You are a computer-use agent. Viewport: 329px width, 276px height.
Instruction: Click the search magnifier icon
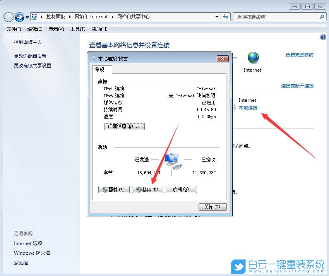[x=322, y=17]
